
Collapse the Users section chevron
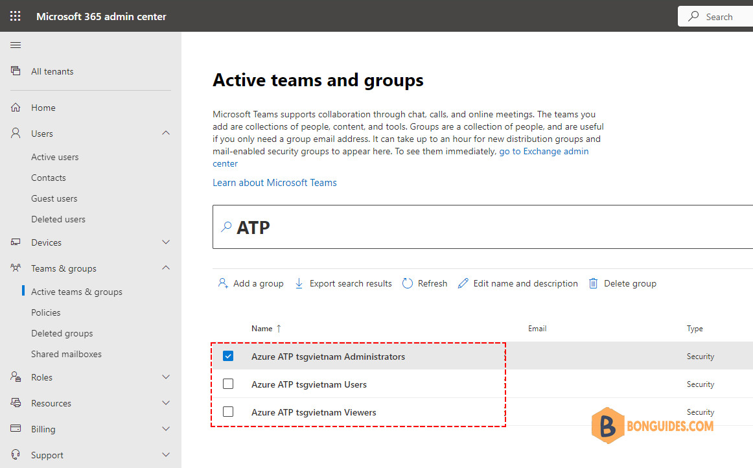pos(166,133)
